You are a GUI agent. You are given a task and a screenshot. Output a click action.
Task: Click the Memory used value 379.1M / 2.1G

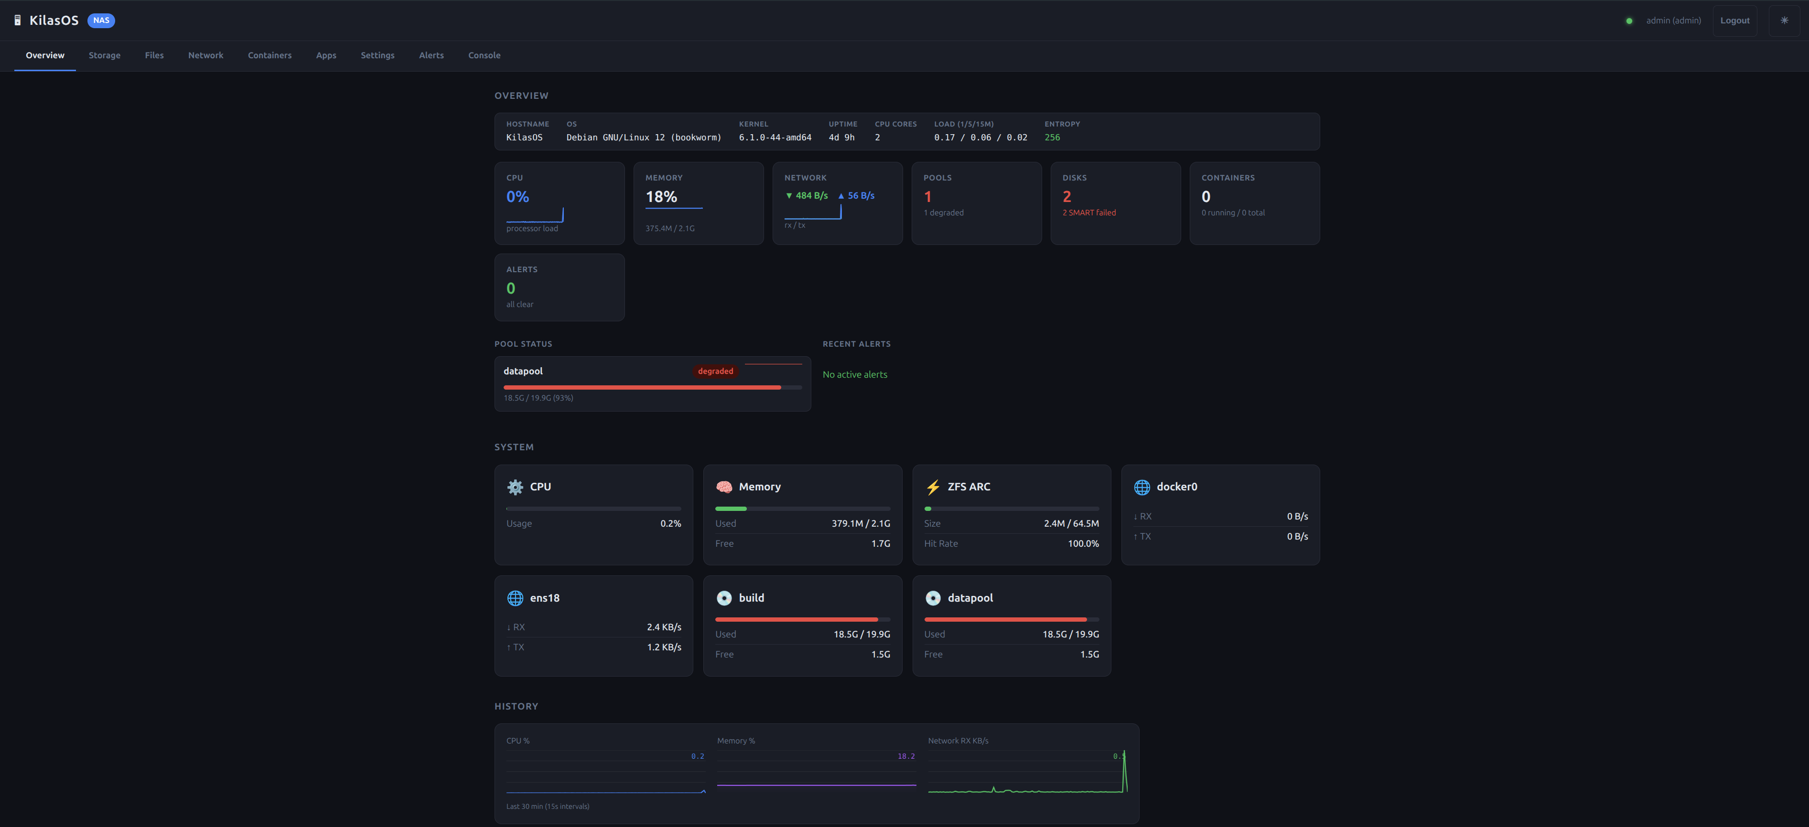click(x=860, y=524)
